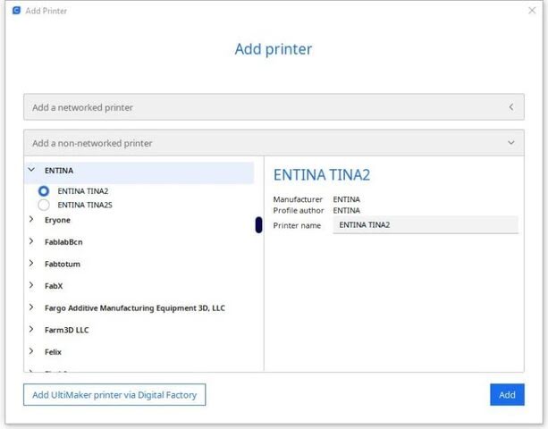Expand the FablabBcn manufacturer group
Viewport: 548px width, 429px height.
point(32,241)
